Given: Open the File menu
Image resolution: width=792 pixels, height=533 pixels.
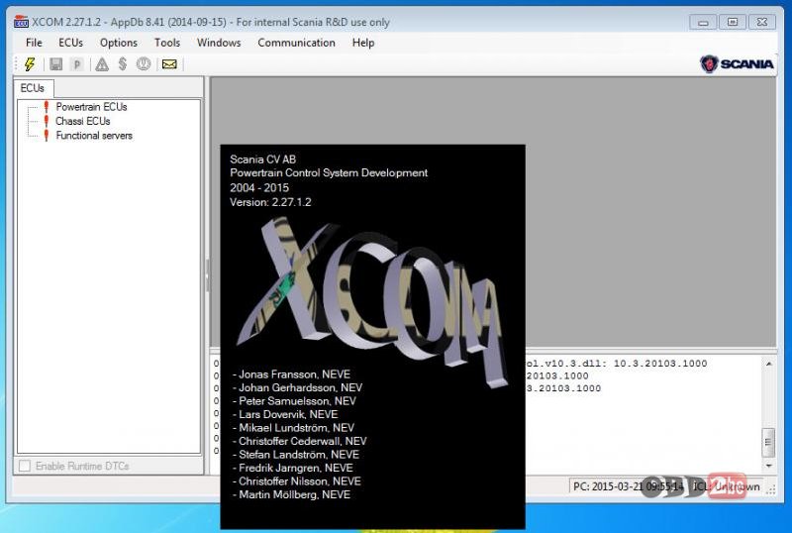Looking at the screenshot, I should (x=34, y=43).
